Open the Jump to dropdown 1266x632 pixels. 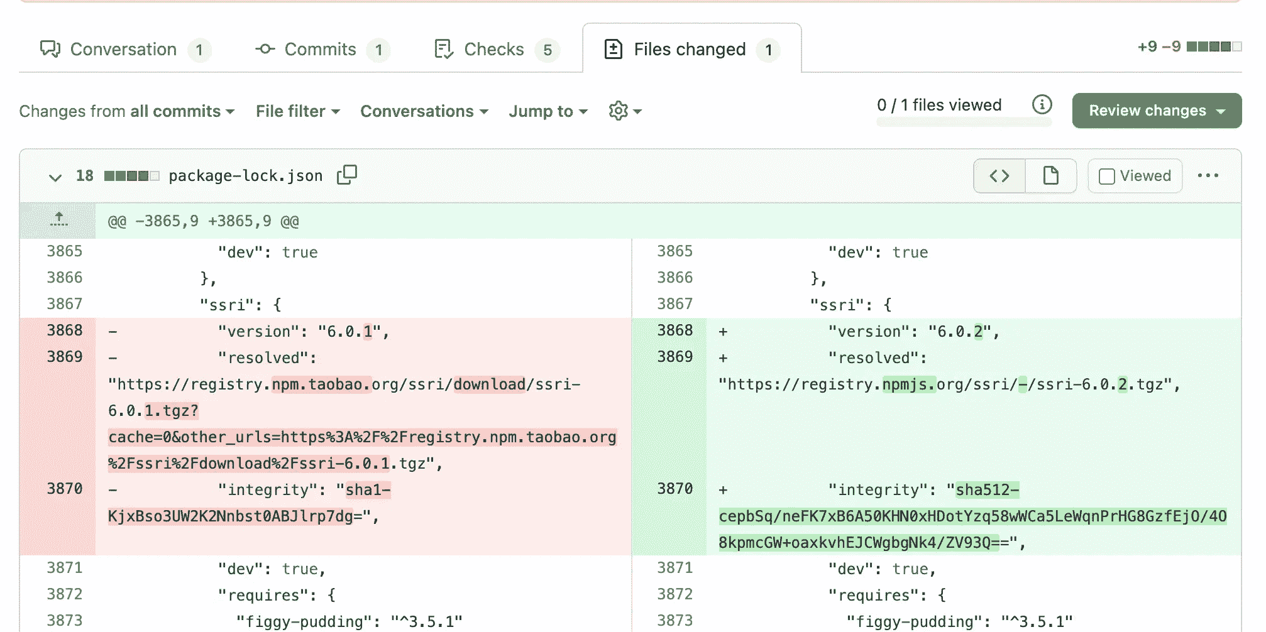[547, 111]
